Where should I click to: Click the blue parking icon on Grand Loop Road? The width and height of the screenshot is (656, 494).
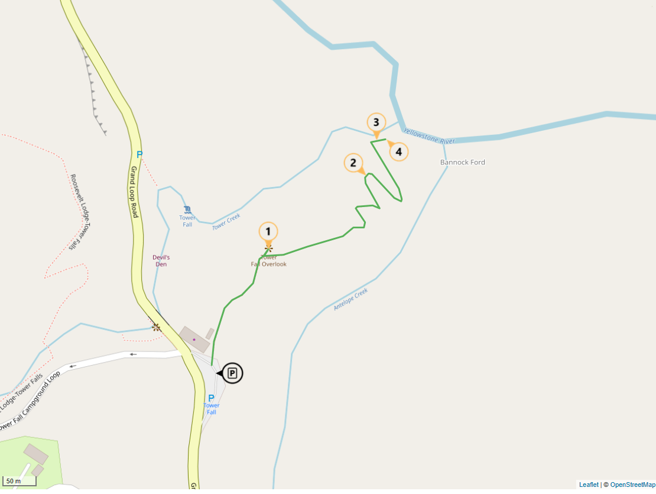click(139, 154)
